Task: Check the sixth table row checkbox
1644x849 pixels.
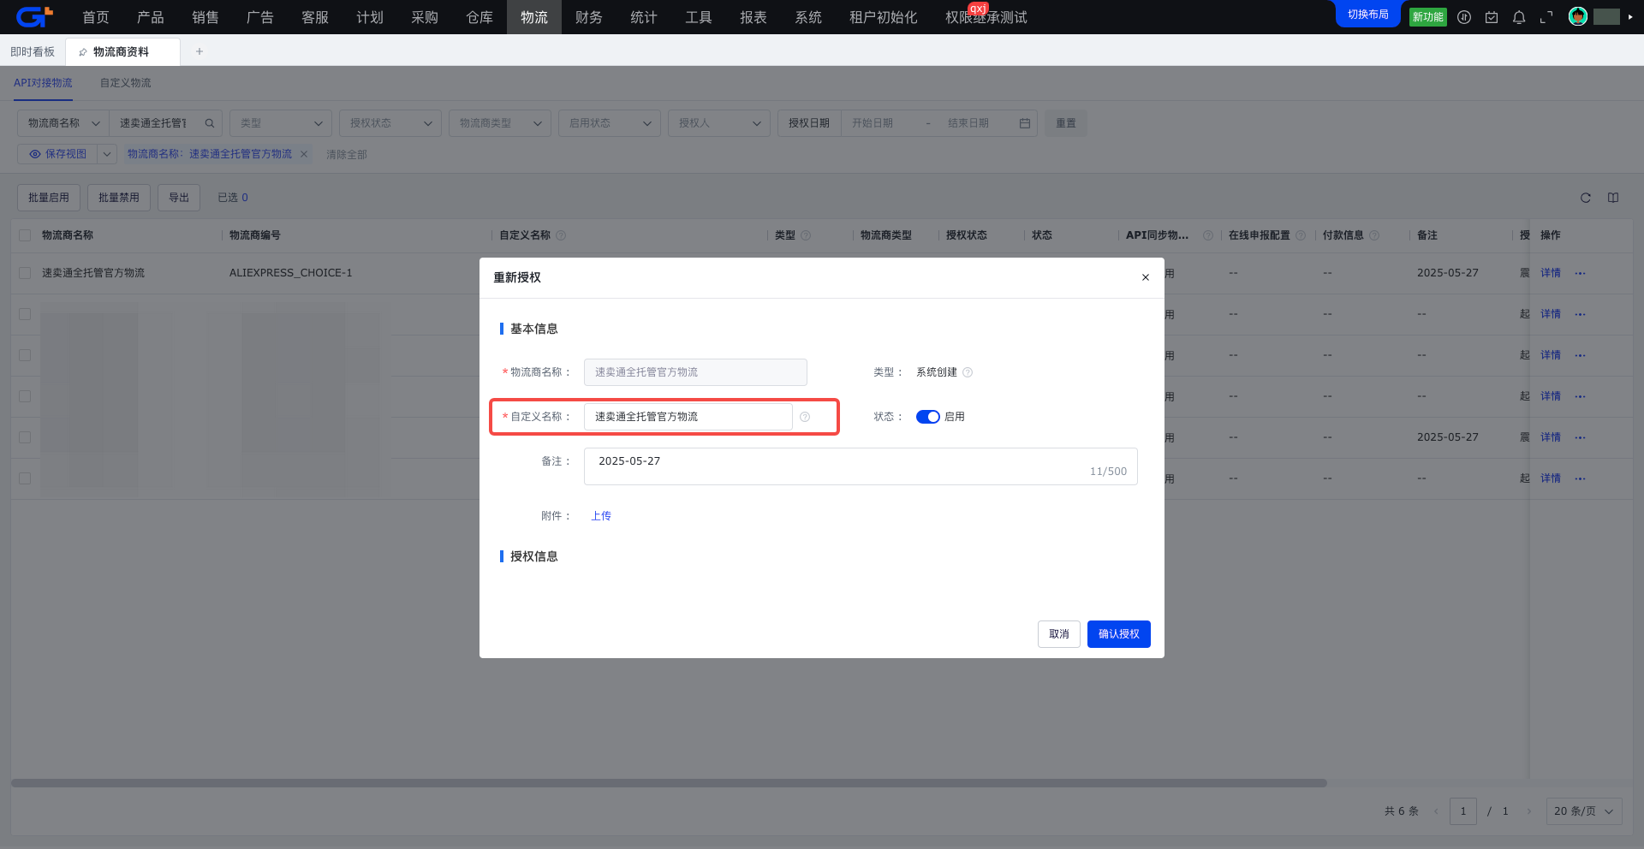Action: 25,478
